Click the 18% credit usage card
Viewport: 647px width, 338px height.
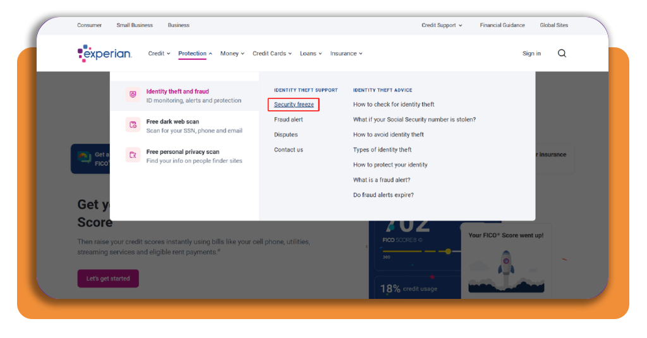coord(418,288)
